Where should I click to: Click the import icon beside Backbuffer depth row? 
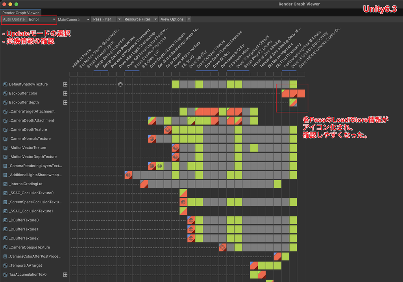coord(65,103)
